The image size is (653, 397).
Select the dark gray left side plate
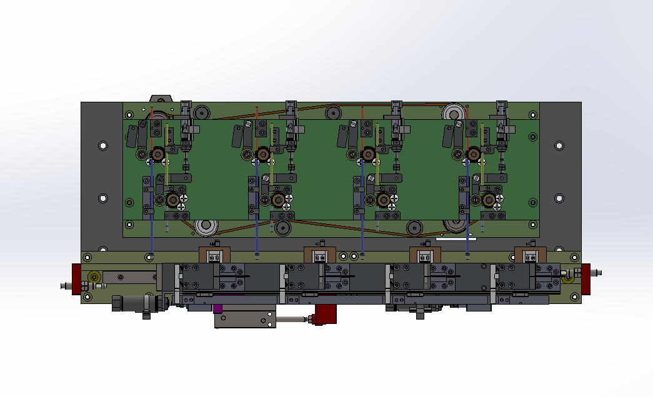102,177
